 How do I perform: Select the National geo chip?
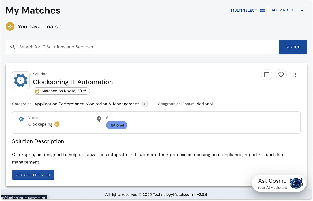click(x=116, y=125)
